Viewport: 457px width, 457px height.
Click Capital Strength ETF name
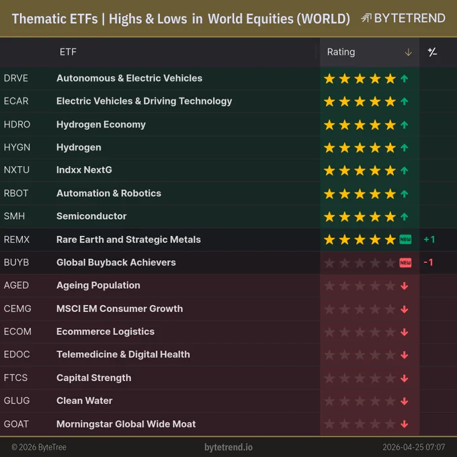93,378
